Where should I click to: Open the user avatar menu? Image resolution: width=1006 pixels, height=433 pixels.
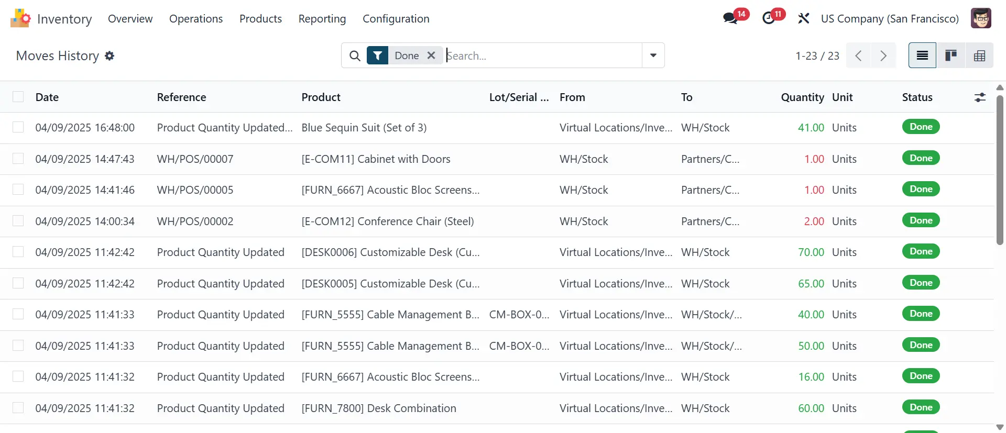tap(980, 19)
